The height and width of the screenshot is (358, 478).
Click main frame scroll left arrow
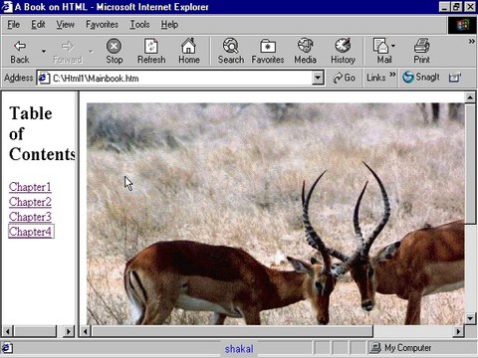[x=86, y=331]
